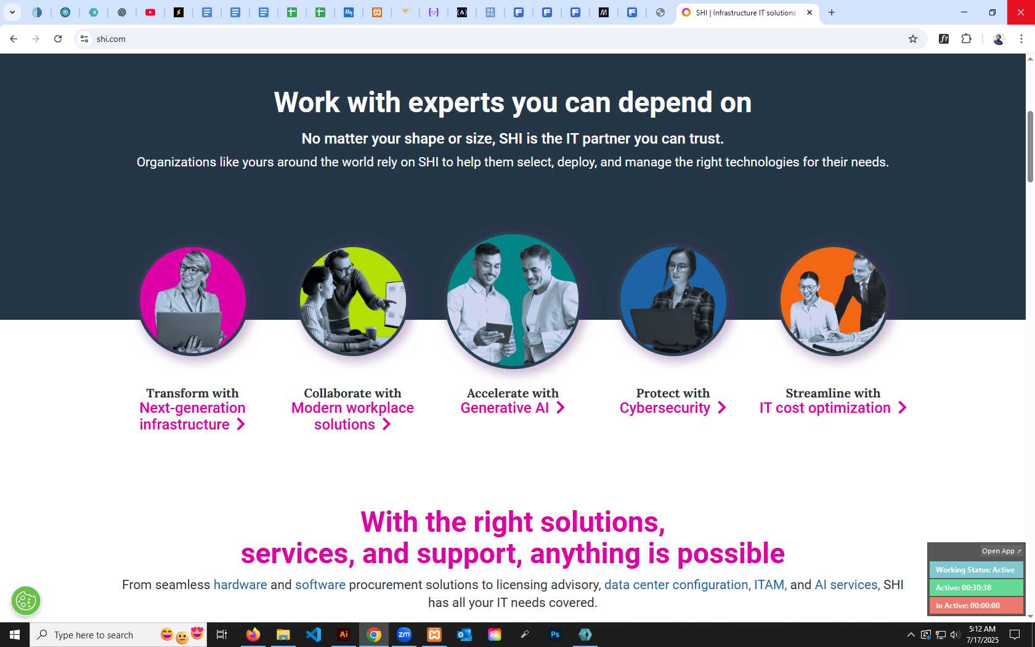This screenshot has width=1035, height=647.
Task: Follow the data center configuration link
Action: 676,585
